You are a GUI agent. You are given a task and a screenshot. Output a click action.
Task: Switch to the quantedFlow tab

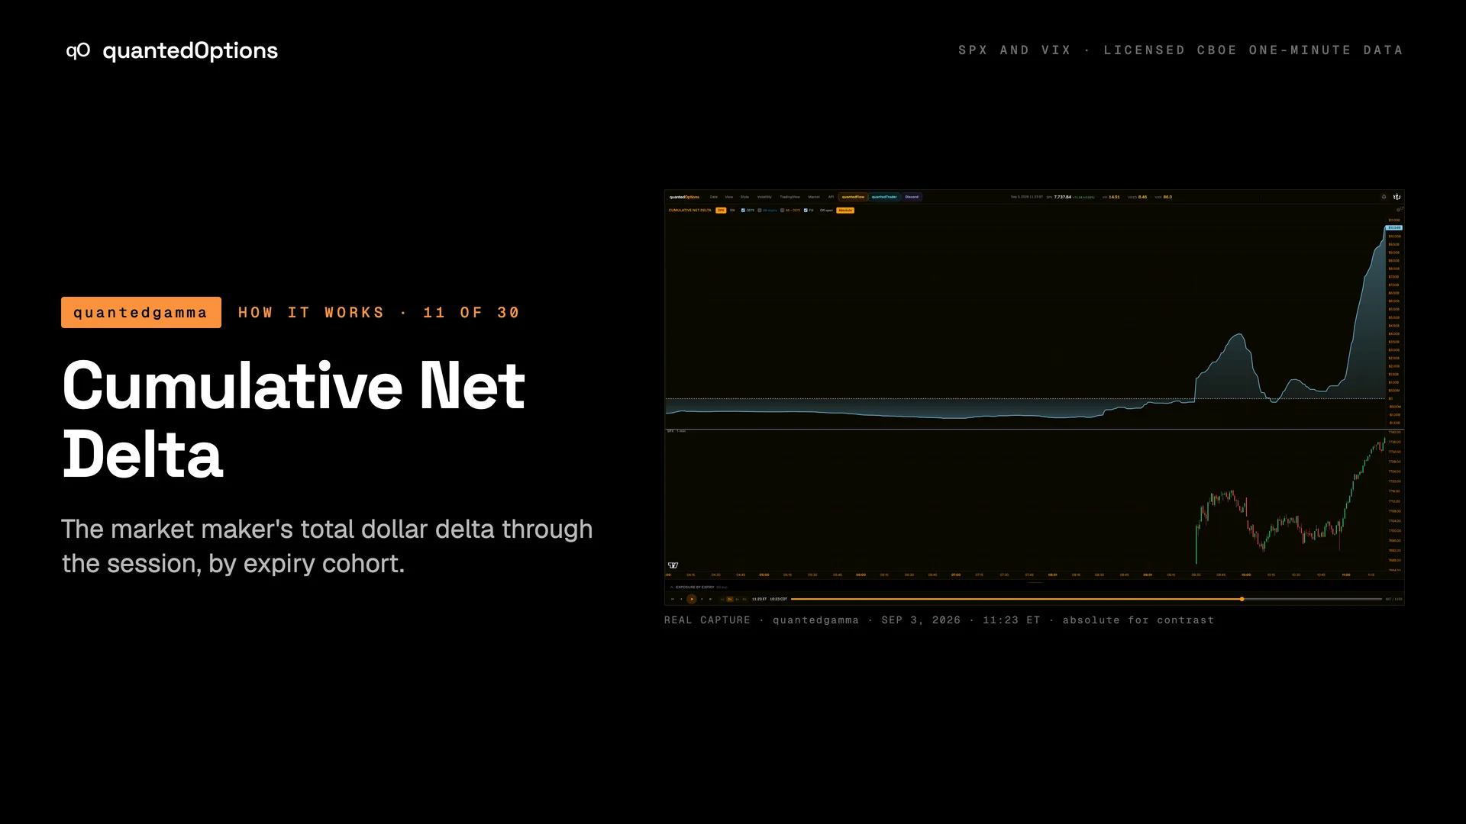(x=853, y=197)
